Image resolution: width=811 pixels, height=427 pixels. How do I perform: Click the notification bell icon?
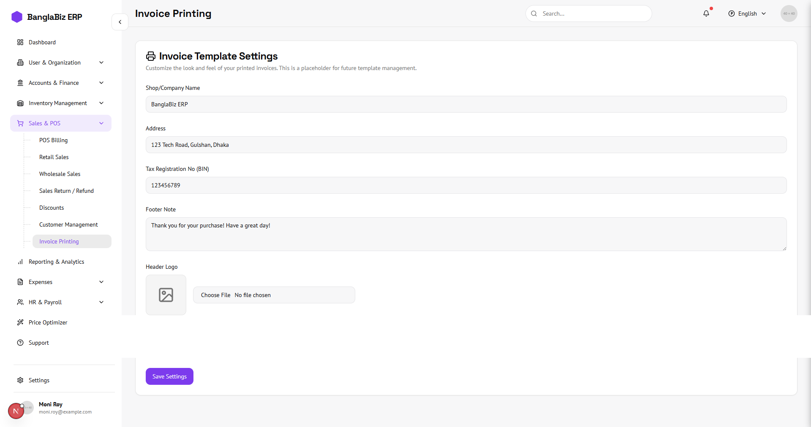tap(706, 14)
